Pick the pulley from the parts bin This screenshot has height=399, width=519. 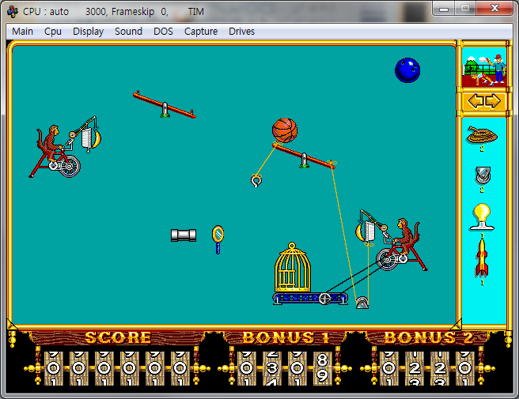tap(483, 175)
